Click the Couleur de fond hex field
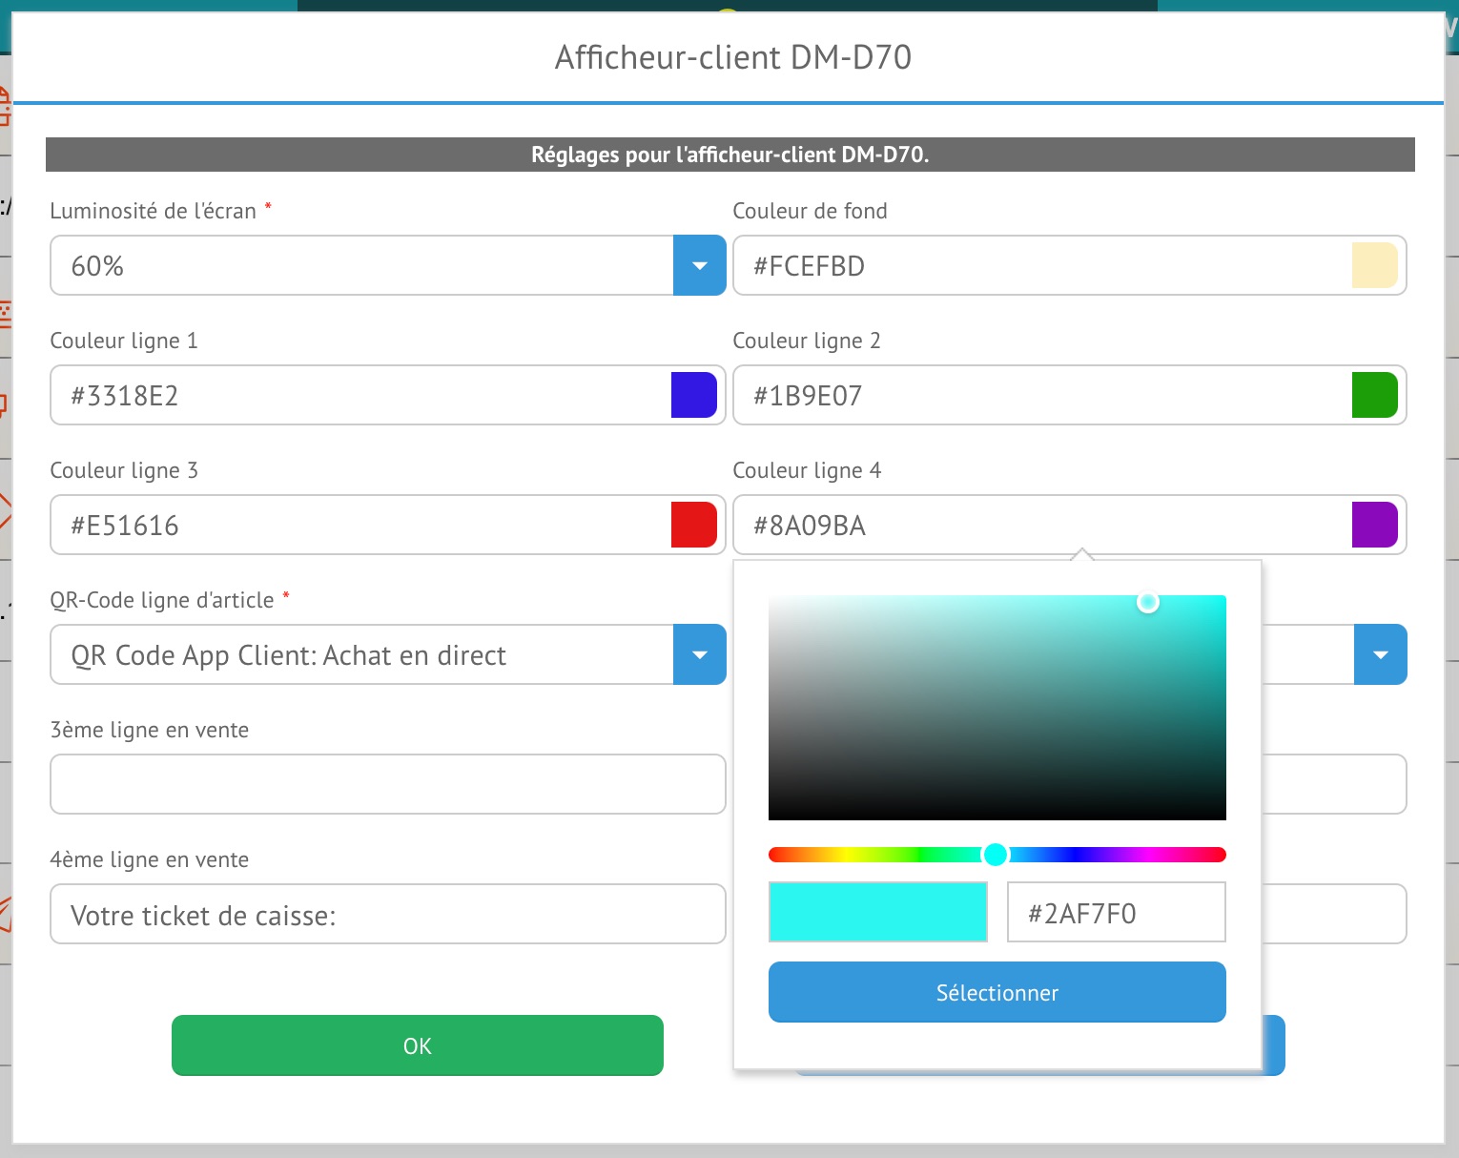 [1039, 266]
